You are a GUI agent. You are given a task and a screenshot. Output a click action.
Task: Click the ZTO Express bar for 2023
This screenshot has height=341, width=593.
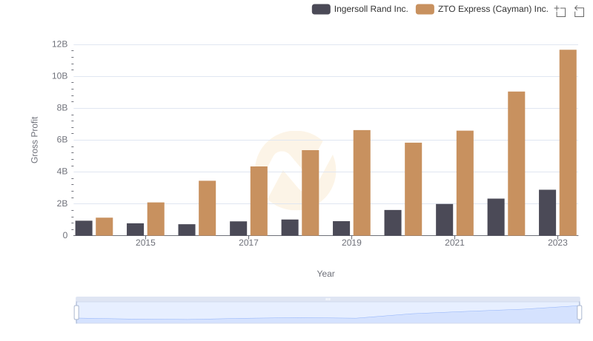568,143
